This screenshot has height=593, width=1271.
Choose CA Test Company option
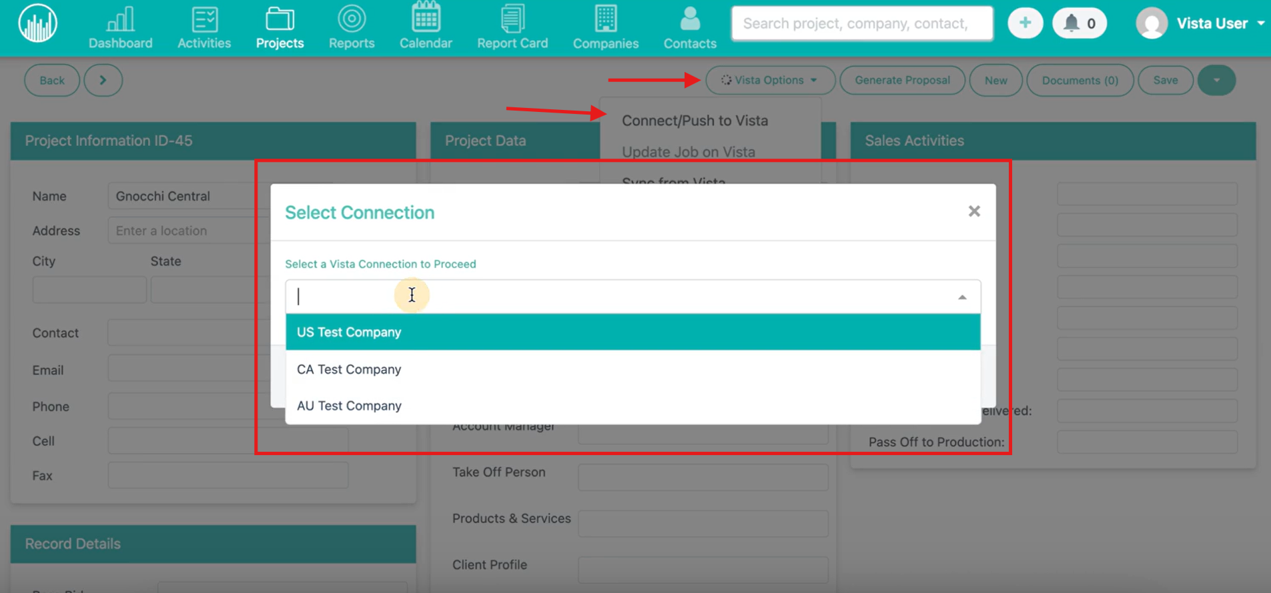633,369
